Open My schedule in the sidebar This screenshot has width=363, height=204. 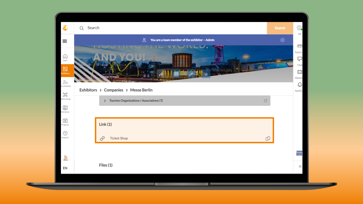coord(65,84)
